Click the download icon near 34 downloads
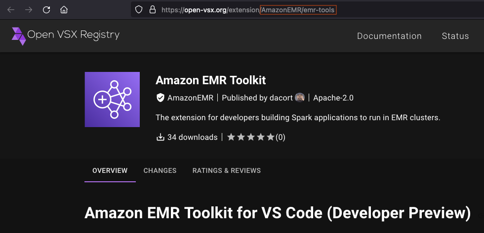This screenshot has width=484, height=233. point(160,137)
